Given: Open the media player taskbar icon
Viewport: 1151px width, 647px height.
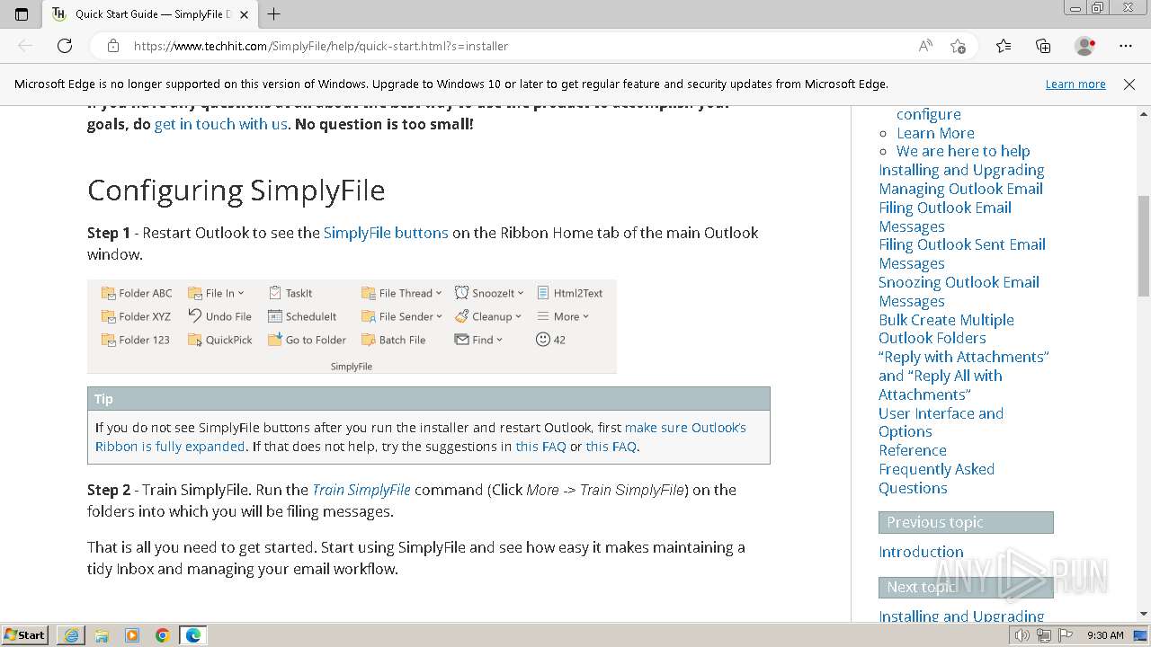Looking at the screenshot, I should [132, 635].
